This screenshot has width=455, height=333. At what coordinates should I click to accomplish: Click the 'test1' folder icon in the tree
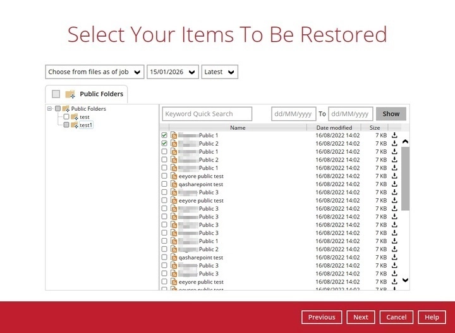(75, 125)
